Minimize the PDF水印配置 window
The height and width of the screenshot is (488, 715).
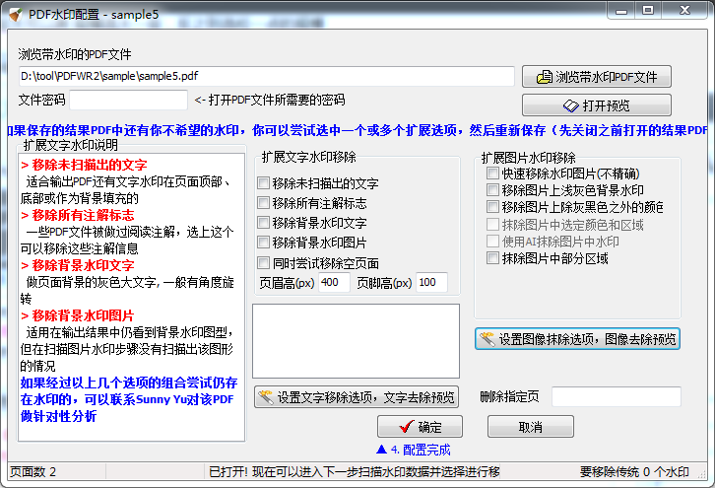pos(621,10)
